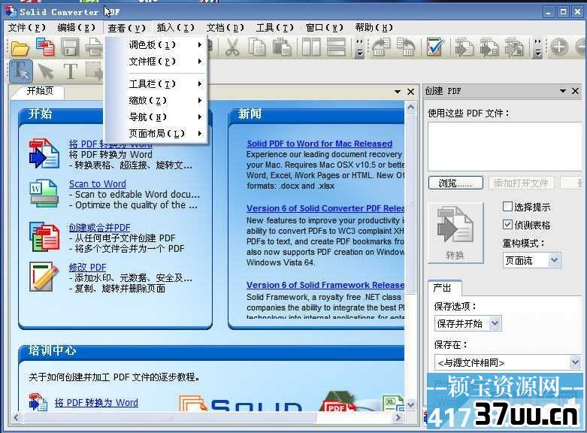This screenshot has width=587, height=433.
Task: Uncheck the 侦测表格 checkbox
Action: coord(507,224)
